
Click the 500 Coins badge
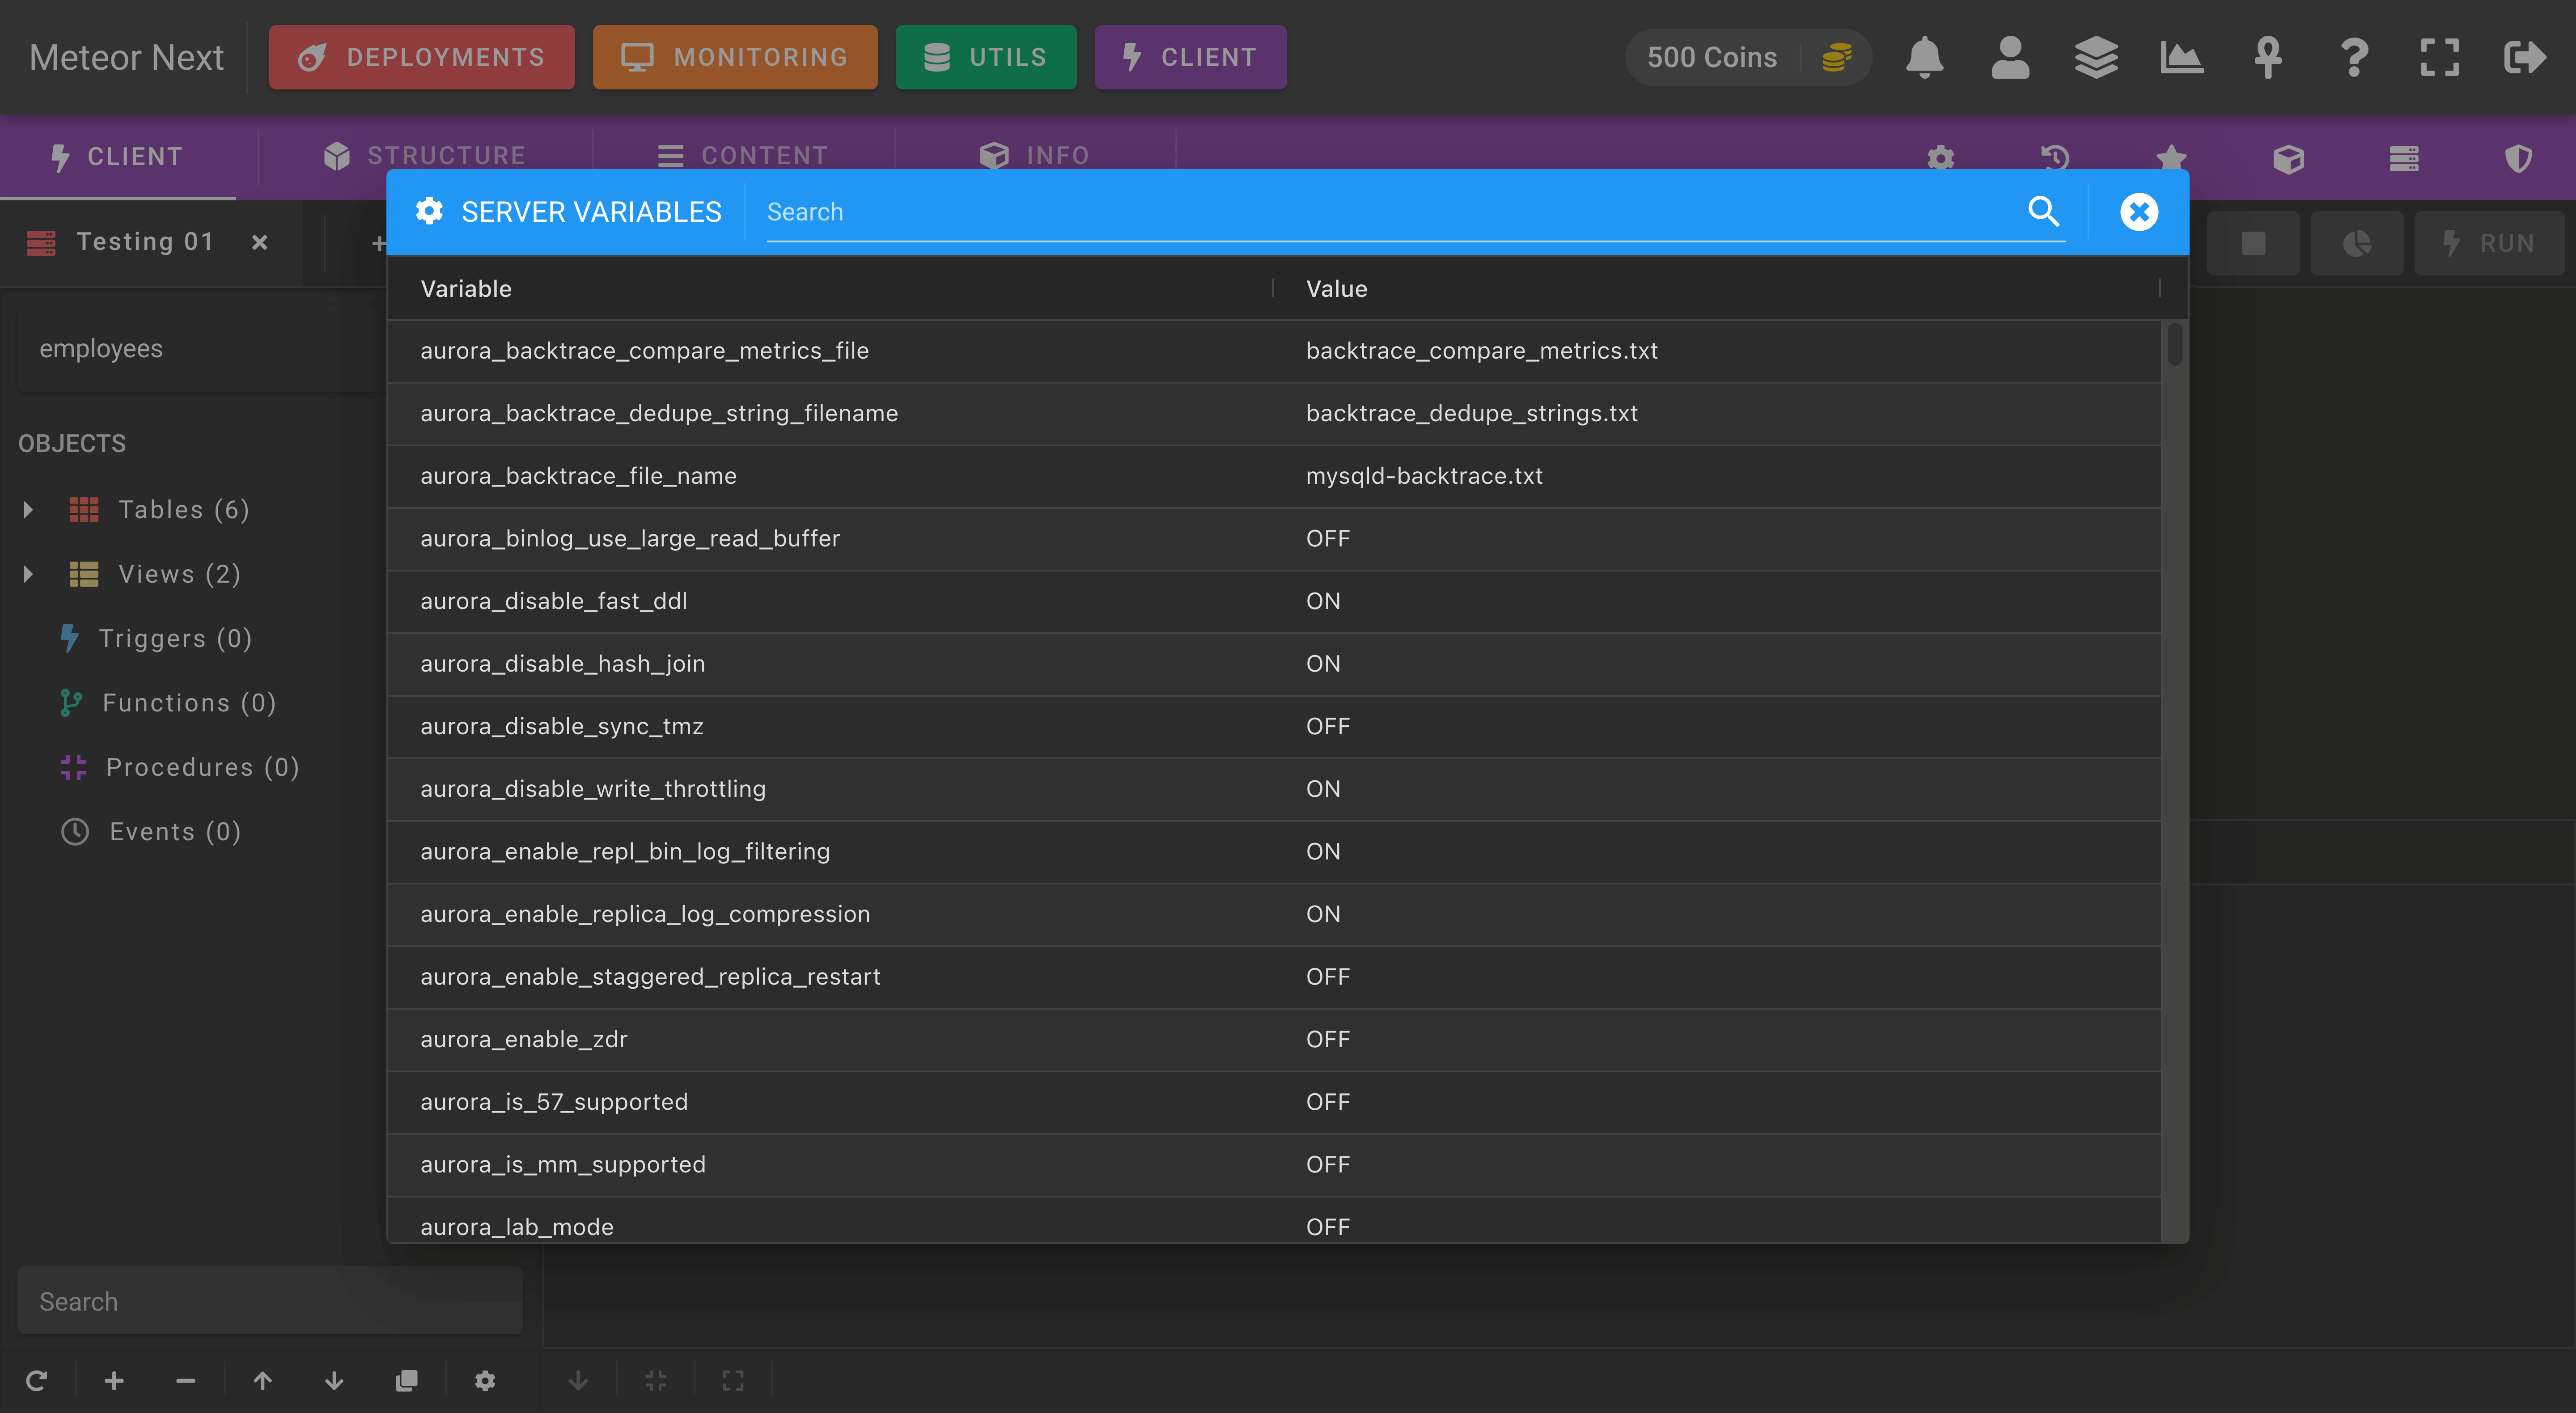coord(1748,57)
